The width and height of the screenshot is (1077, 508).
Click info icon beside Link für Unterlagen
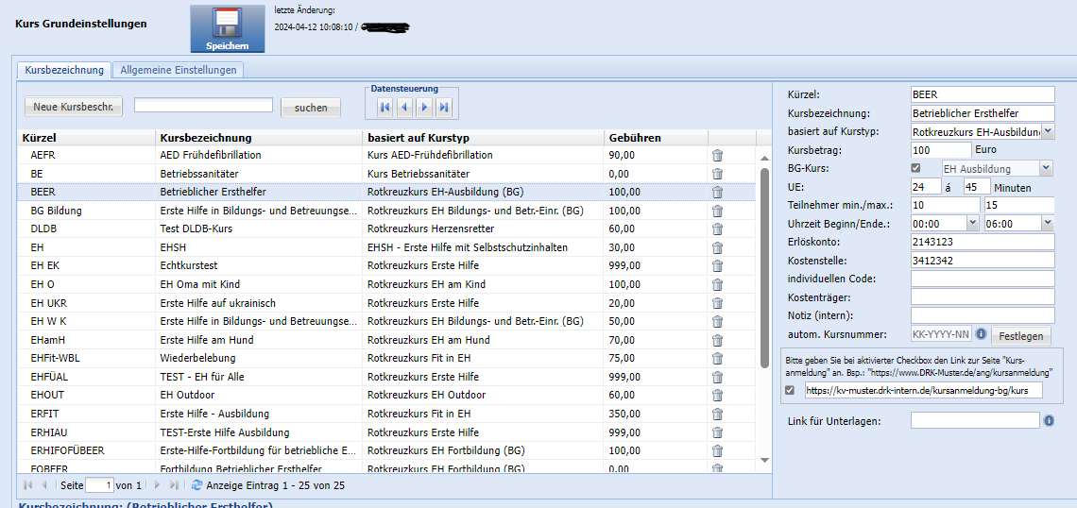(1049, 420)
